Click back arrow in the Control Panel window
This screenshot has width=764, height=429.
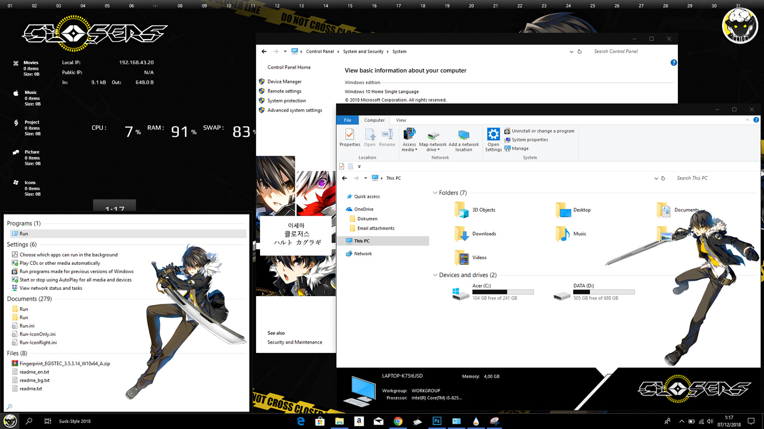pyautogui.click(x=264, y=51)
